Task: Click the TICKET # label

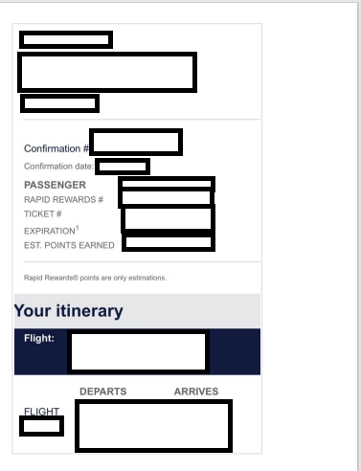Action: [x=43, y=213]
